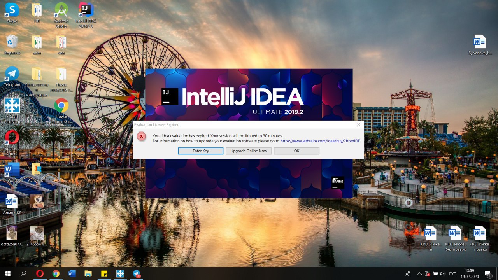Open the adm folder on desktop
Image resolution: width=498 pixels, height=280 pixels.
[x=37, y=44]
